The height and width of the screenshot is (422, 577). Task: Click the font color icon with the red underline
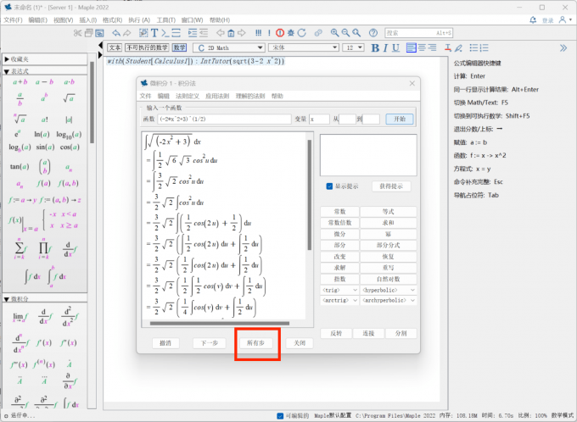447,47
